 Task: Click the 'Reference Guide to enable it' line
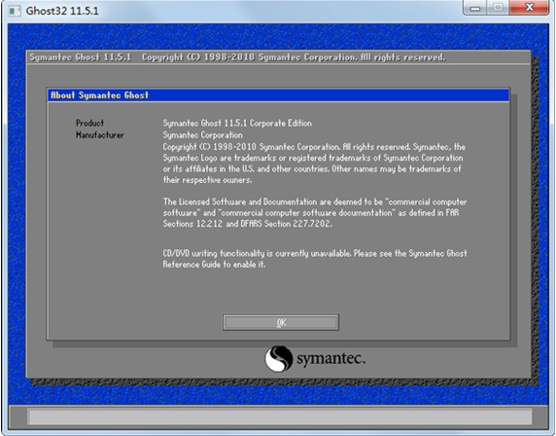coord(214,265)
